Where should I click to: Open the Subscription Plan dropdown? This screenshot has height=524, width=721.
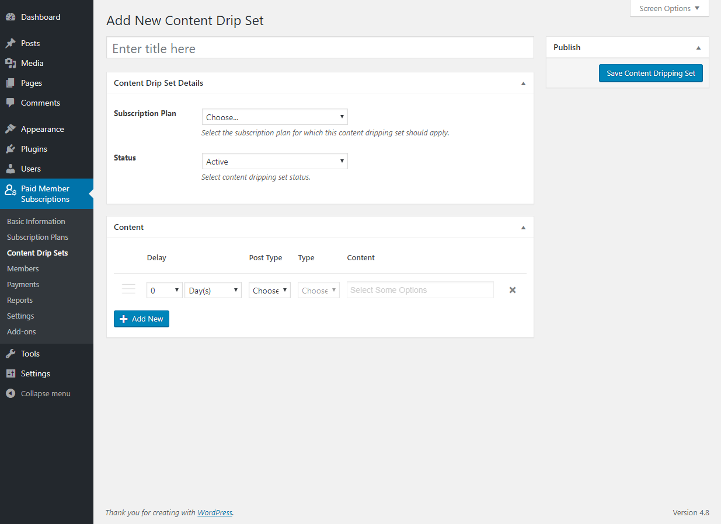275,117
